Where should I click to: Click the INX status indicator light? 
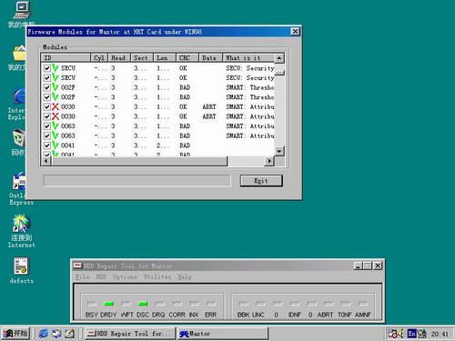click(x=194, y=304)
